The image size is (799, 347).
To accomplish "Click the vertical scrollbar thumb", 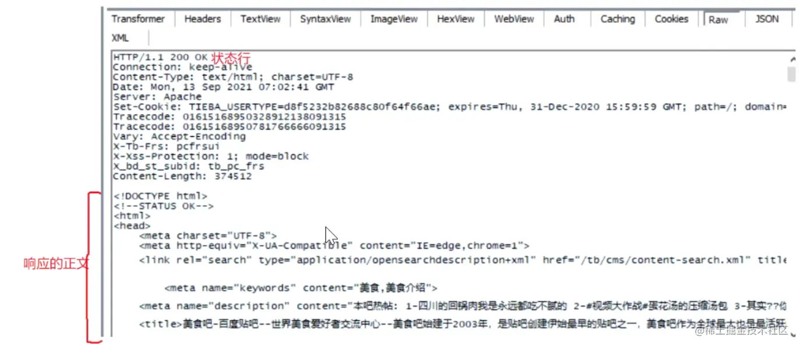I will coord(791,74).
